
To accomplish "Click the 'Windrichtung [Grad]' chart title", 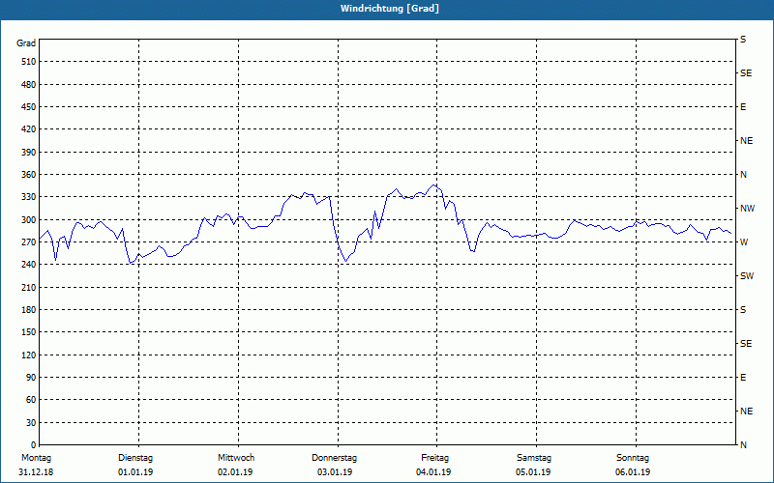I will 390,9.
